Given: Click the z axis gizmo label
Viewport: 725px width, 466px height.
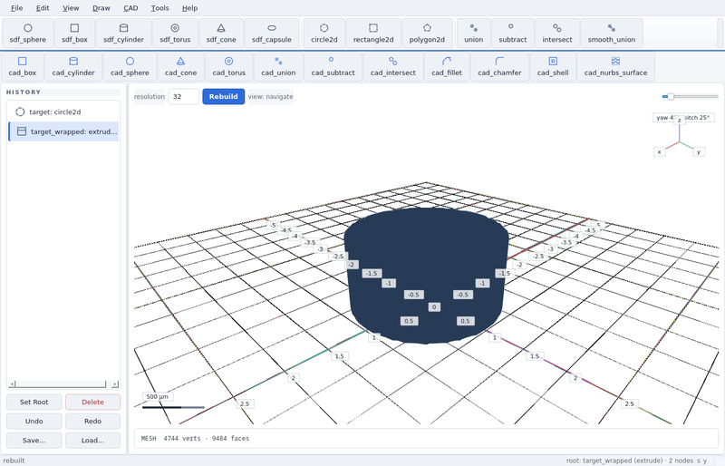Looking at the screenshot, I should click(x=679, y=121).
